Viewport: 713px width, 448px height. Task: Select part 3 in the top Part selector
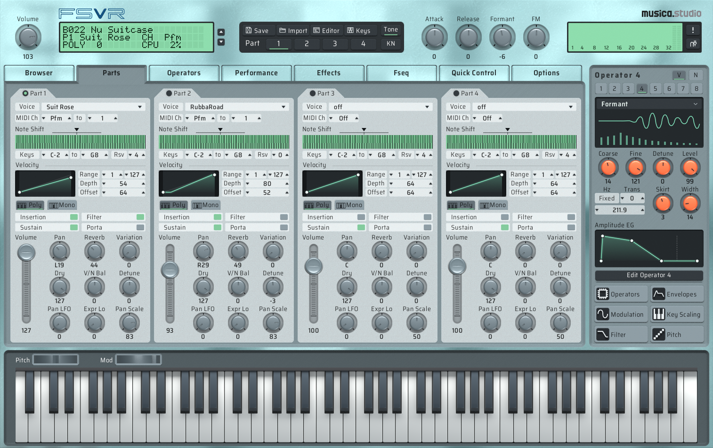335,44
